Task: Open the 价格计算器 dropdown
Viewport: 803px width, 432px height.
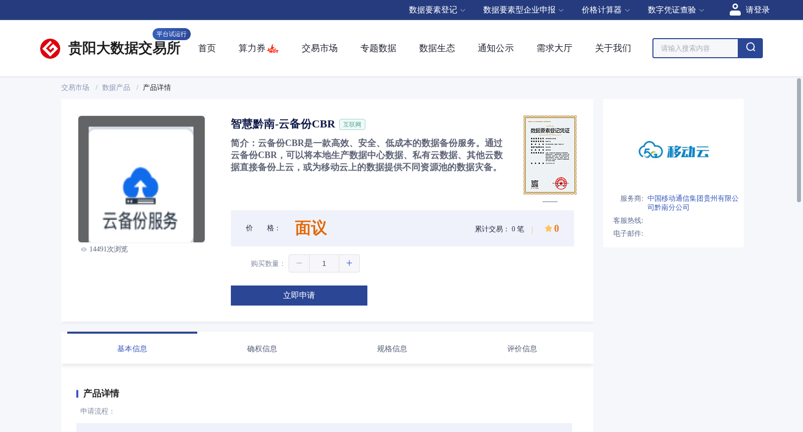Action: 606,10
